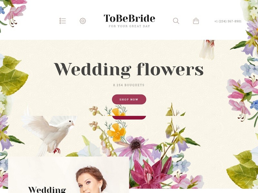Click the +1 (234) 567-8901 phone number
The width and height of the screenshot is (258, 193).
[x=228, y=21]
